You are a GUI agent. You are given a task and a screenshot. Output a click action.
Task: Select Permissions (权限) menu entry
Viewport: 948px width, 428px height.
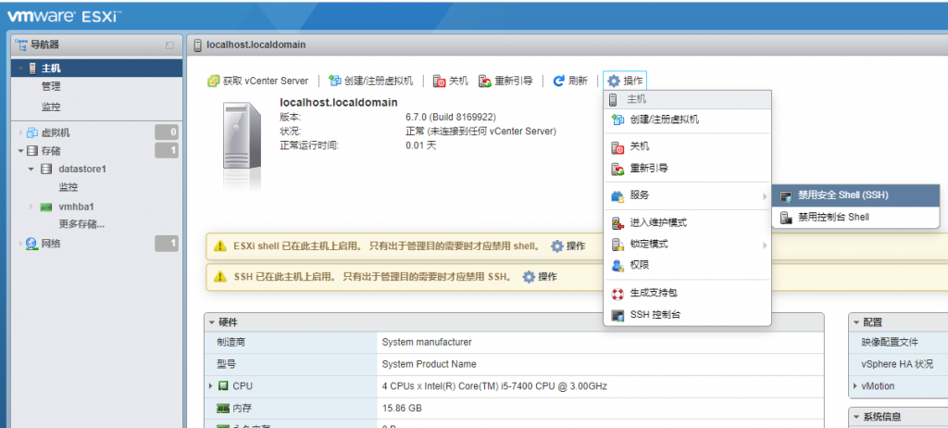[x=687, y=265]
